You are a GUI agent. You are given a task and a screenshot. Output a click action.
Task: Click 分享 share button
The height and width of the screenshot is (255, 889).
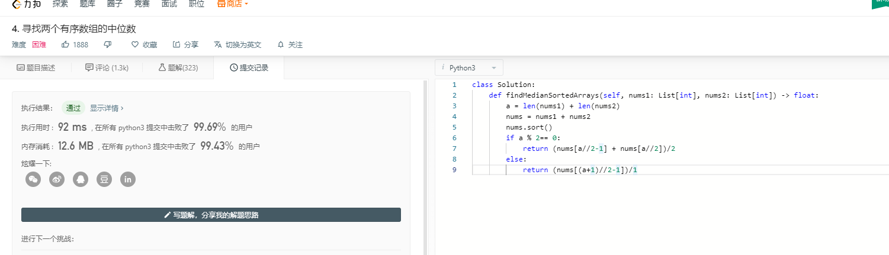(185, 44)
